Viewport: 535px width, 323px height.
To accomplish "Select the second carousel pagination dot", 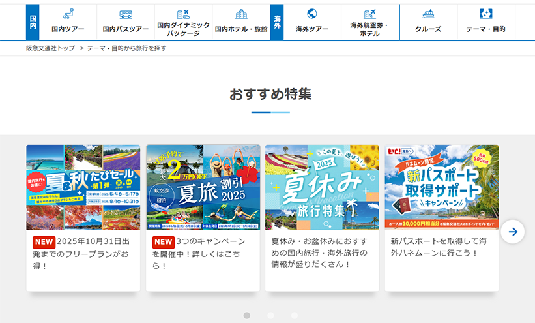I will [270, 316].
